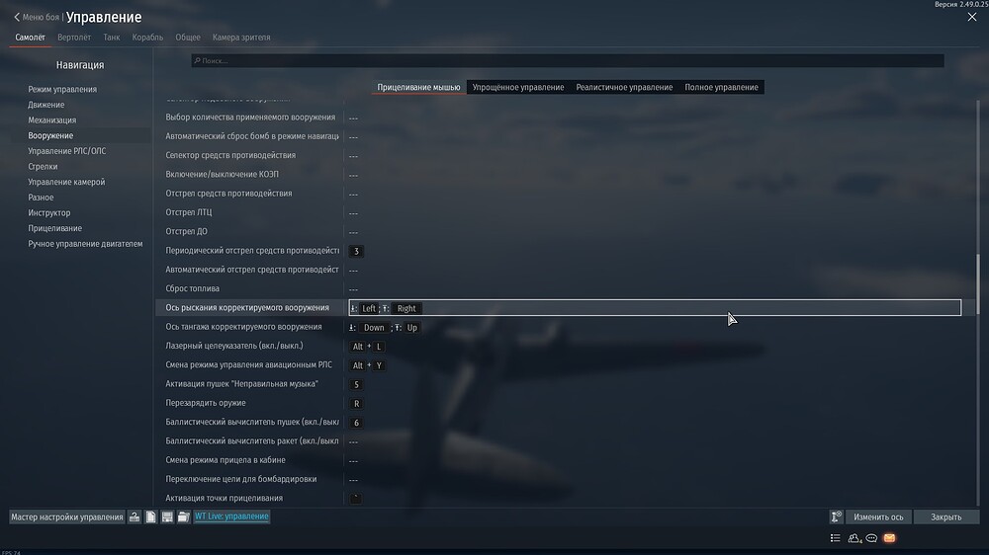The width and height of the screenshot is (989, 555).
Task: Select the Полное управление mode tab
Action: coord(721,87)
